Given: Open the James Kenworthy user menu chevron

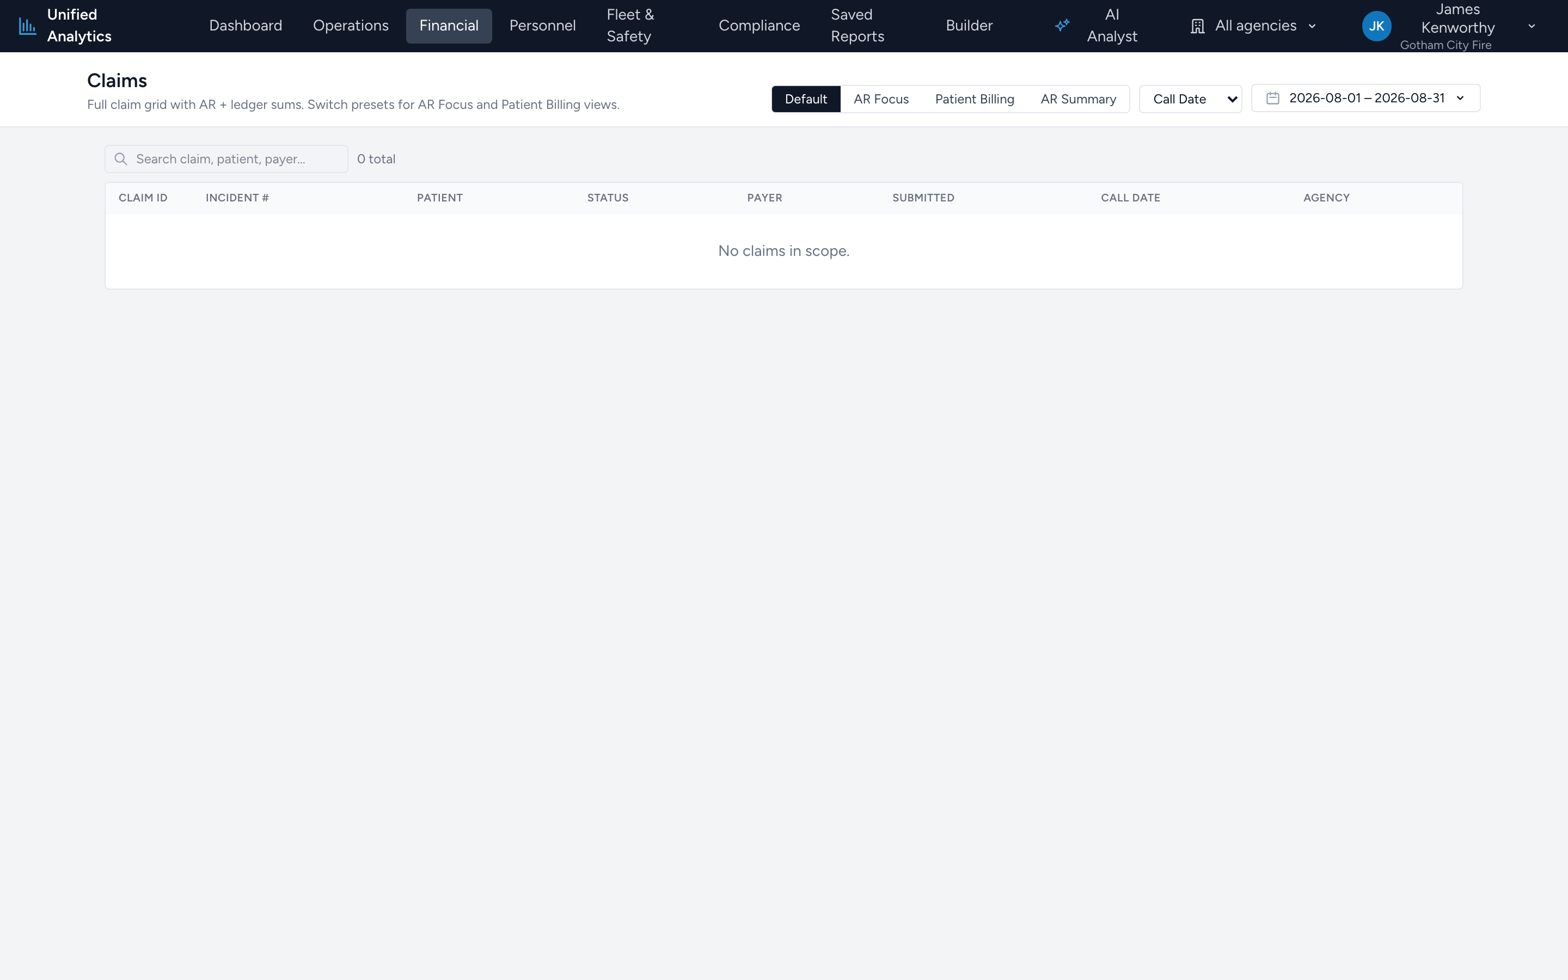Looking at the screenshot, I should pos(1532,26).
